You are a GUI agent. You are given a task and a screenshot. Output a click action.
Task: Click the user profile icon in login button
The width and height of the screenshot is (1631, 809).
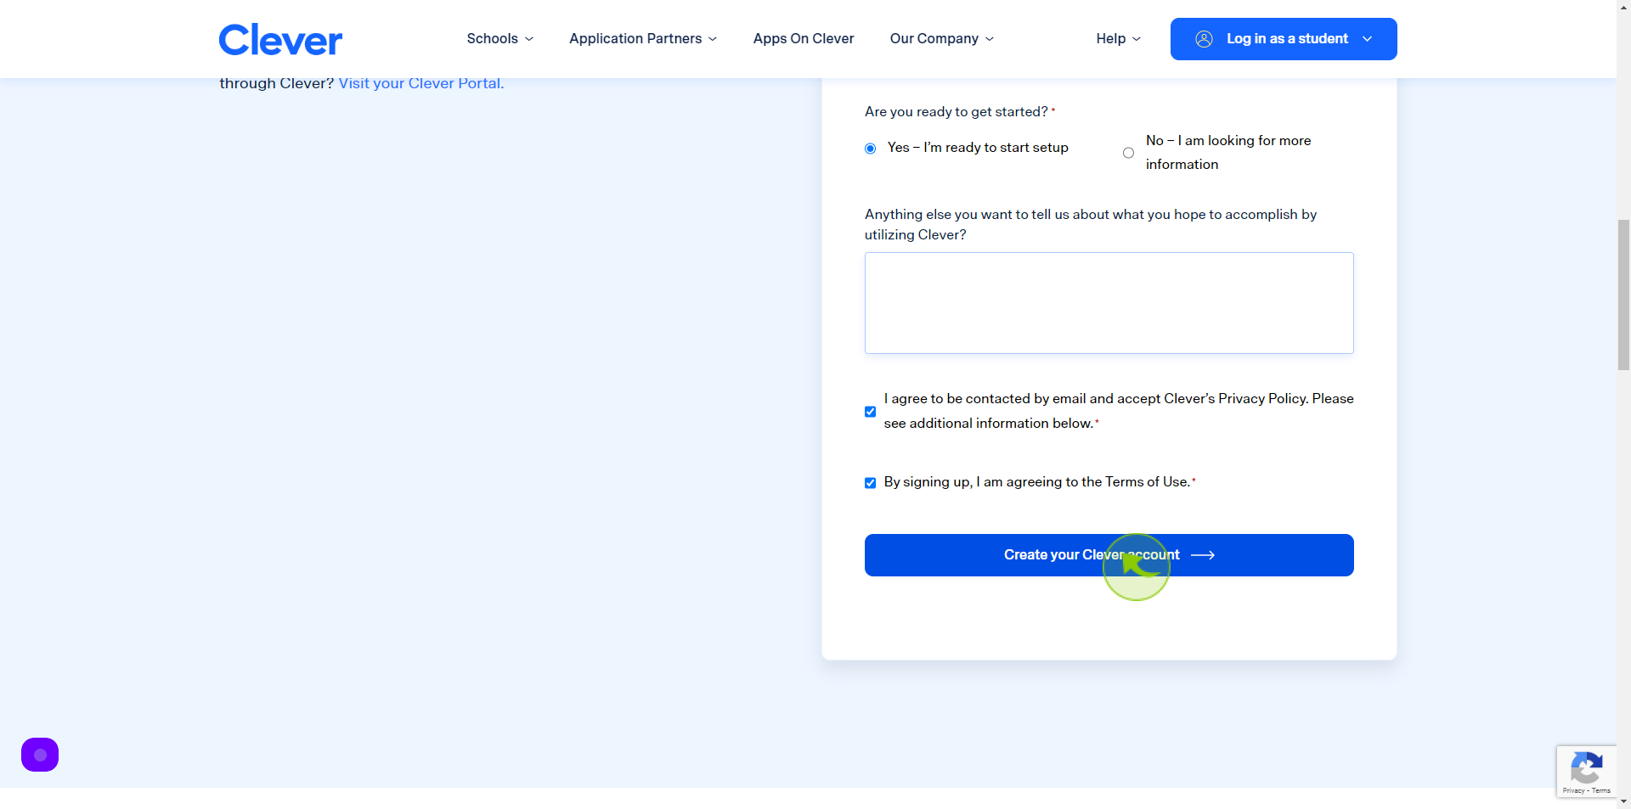point(1204,39)
